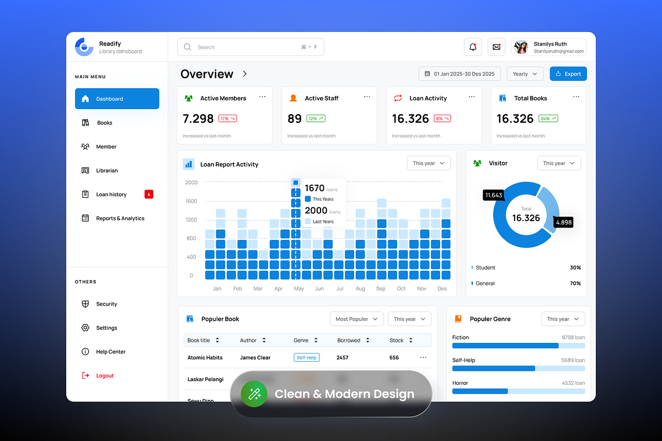
Task: Click the Self-Help progress bar
Action: pos(519,368)
